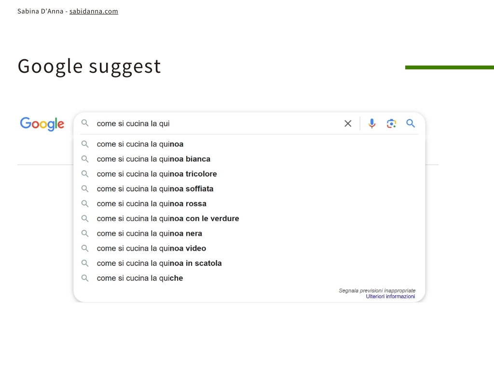Viewport: 494px width, 370px height.
Task: Click inside the search text field
Action: 218,123
